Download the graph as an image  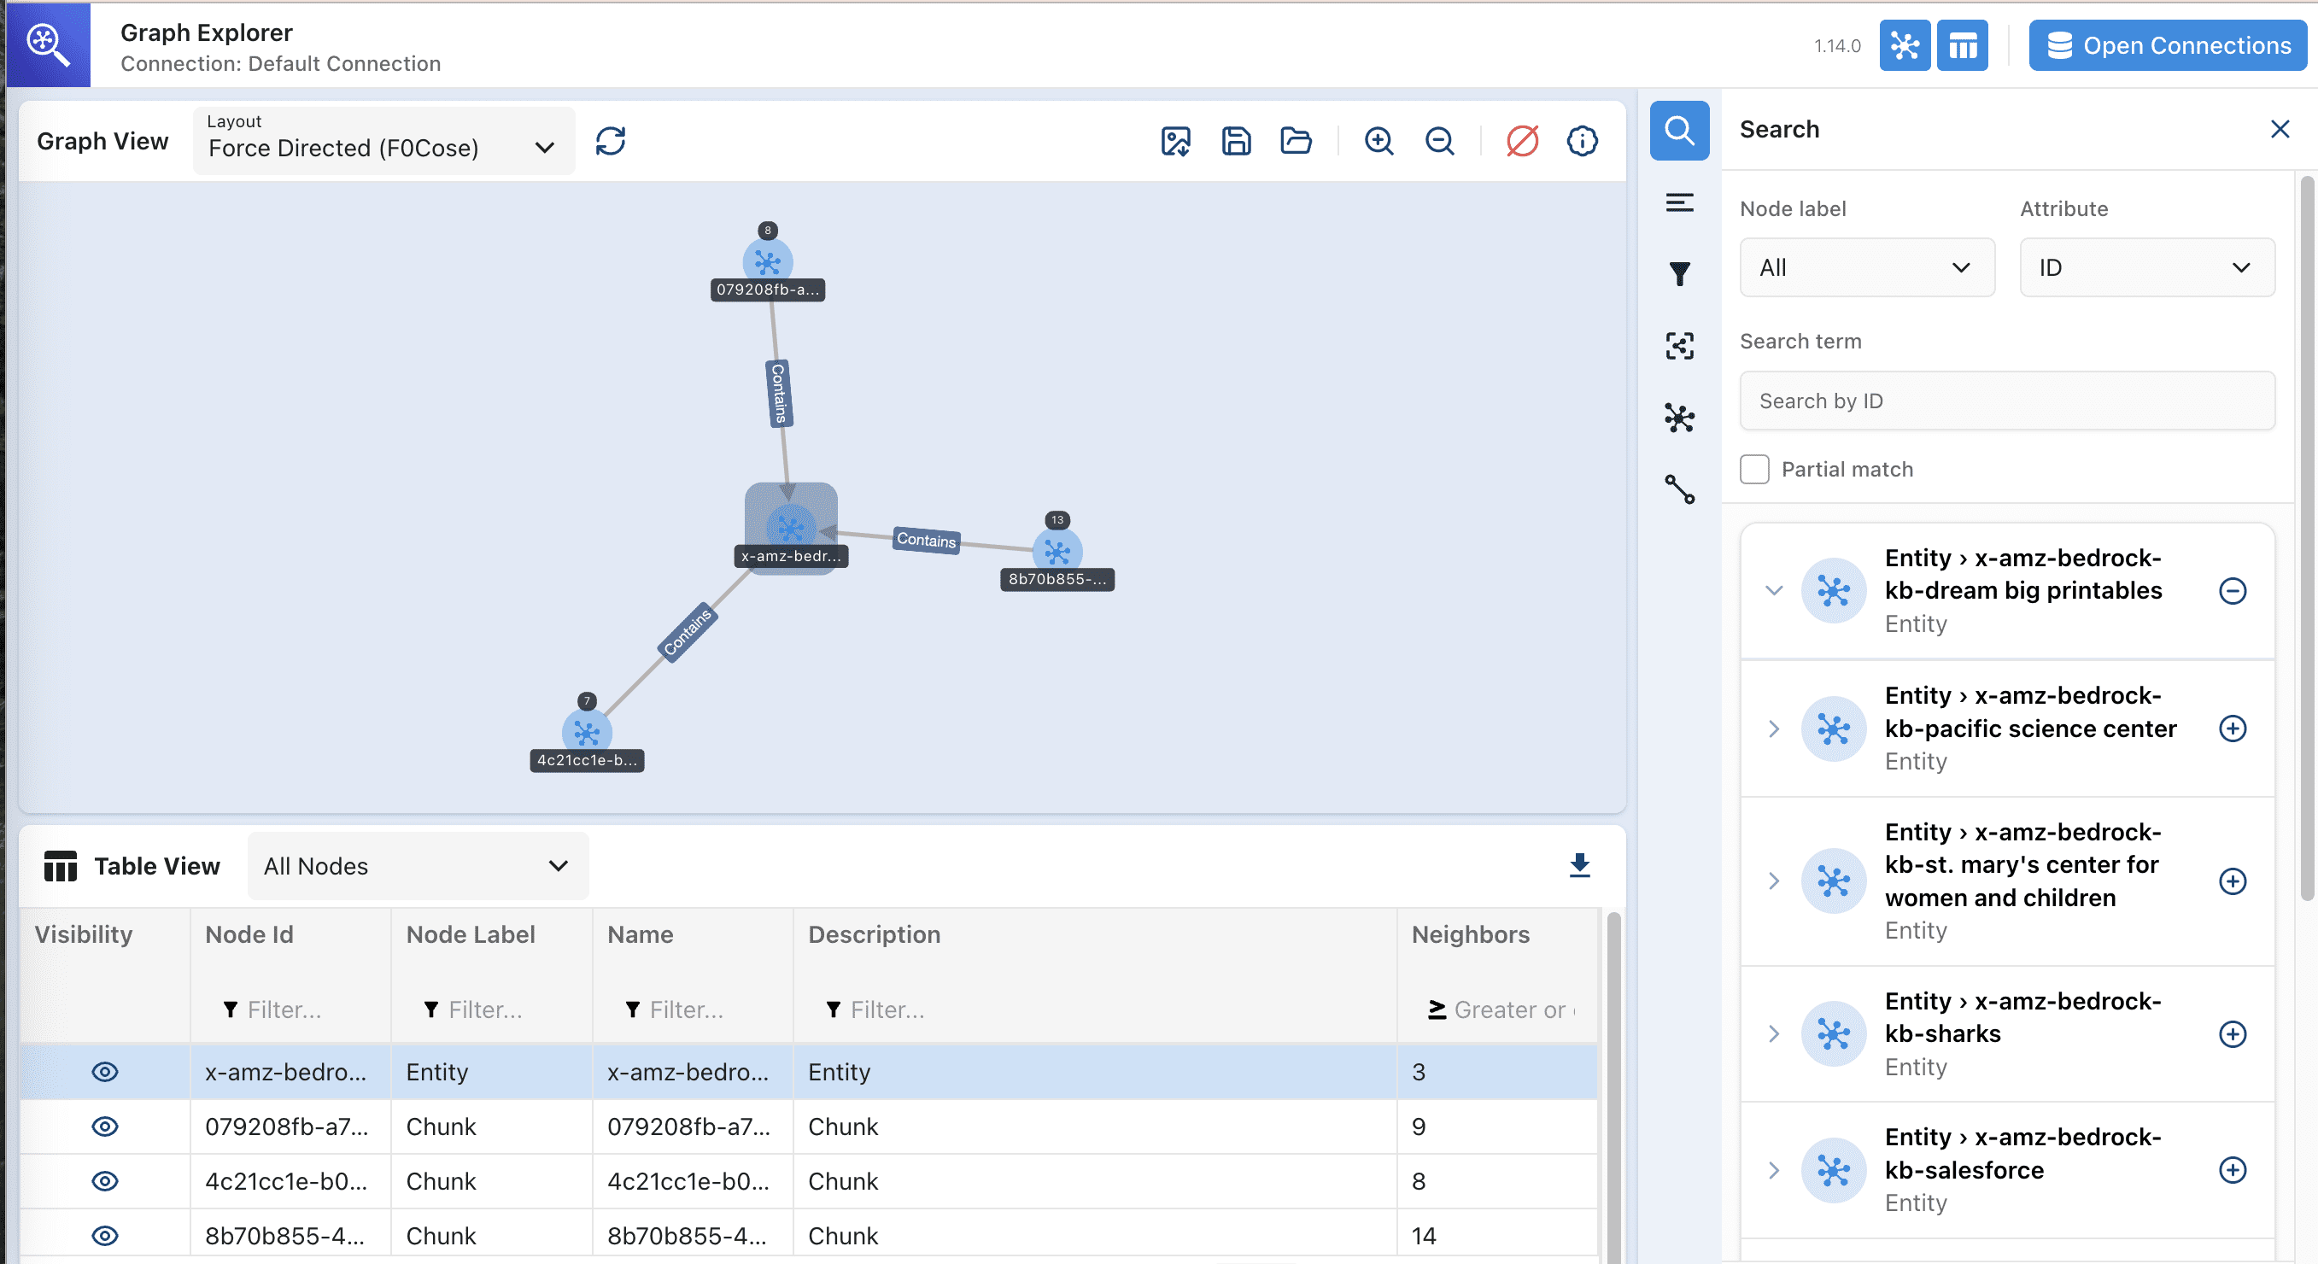1175,140
